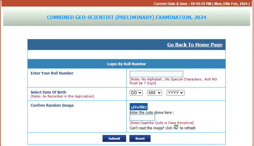Click the 'Captcha Code is Case Sensitive' note
Screen dimensions: 254x146
coord(161,123)
